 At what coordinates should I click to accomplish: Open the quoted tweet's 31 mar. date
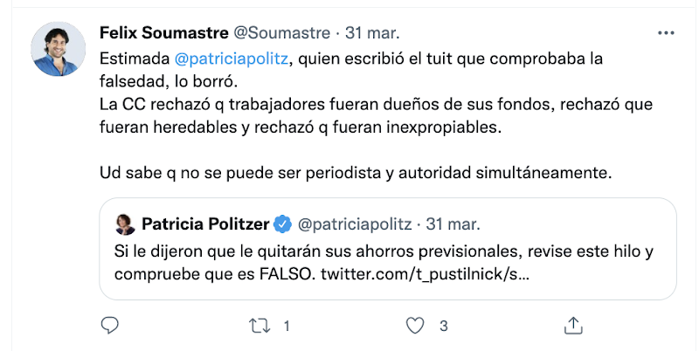click(448, 224)
